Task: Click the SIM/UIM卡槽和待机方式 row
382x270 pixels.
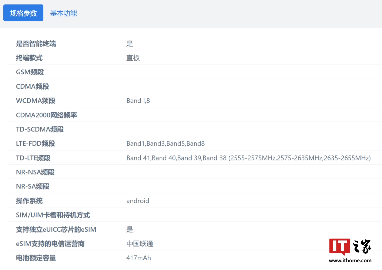Action: click(x=53, y=215)
